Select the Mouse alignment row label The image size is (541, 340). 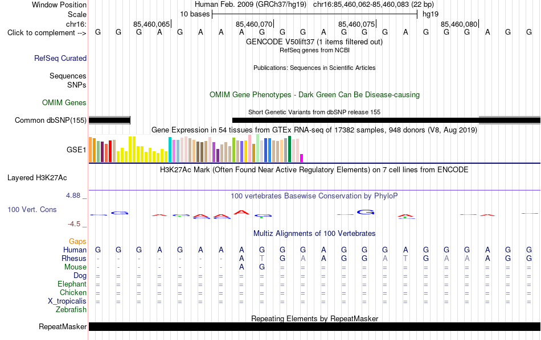(75, 267)
